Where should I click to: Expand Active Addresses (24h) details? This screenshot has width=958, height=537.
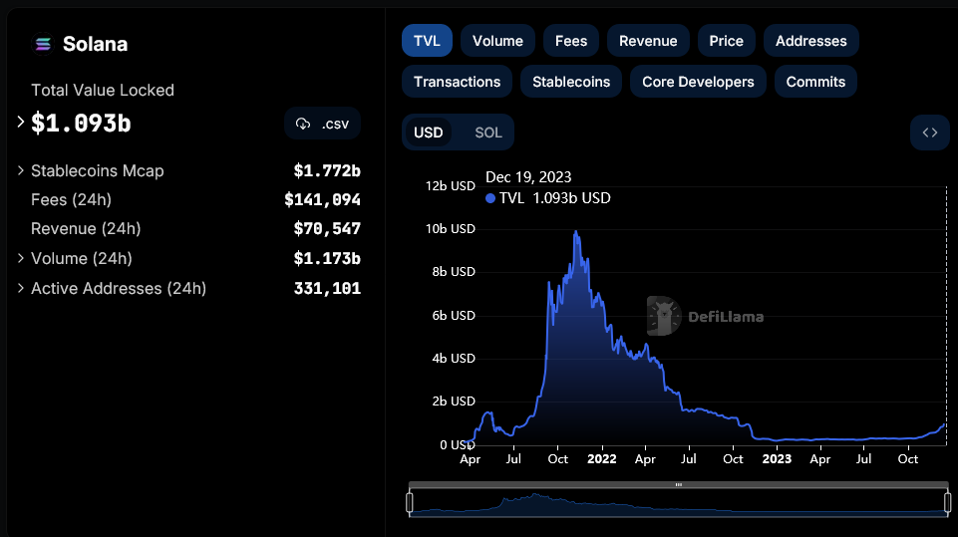coord(20,288)
